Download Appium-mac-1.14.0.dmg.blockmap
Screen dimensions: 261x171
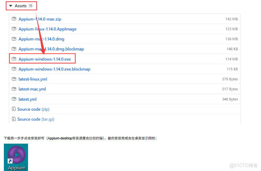coord(51,49)
